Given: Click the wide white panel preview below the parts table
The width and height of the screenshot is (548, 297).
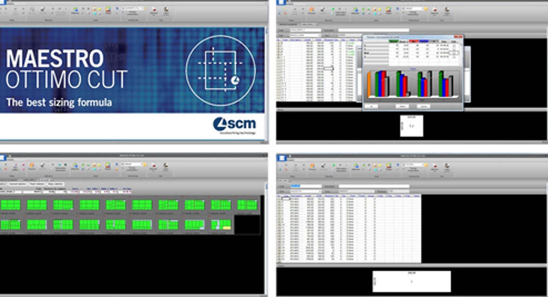Looking at the screenshot, I should pyautogui.click(x=412, y=281).
